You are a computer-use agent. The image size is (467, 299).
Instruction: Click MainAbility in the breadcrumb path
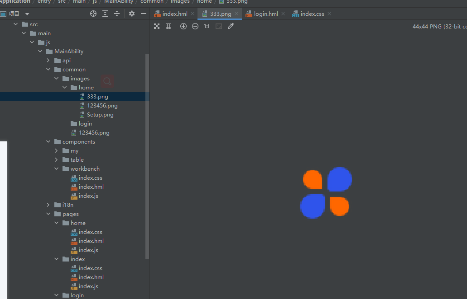pyautogui.click(x=119, y=2)
